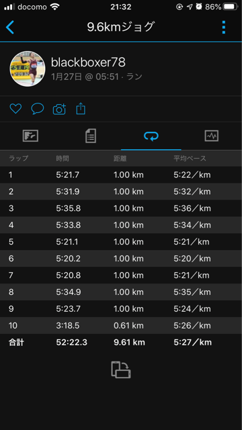Switch to the stats details tab
Image resolution: width=242 pixels, height=430 pixels.
[91, 136]
